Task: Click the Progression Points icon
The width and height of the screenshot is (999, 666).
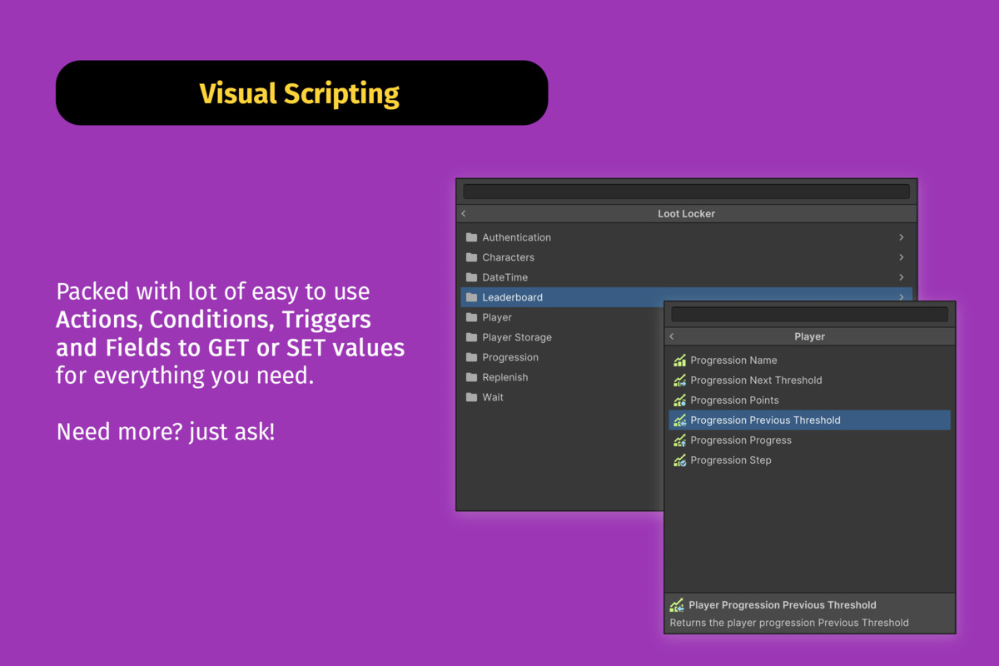Action: (680, 400)
